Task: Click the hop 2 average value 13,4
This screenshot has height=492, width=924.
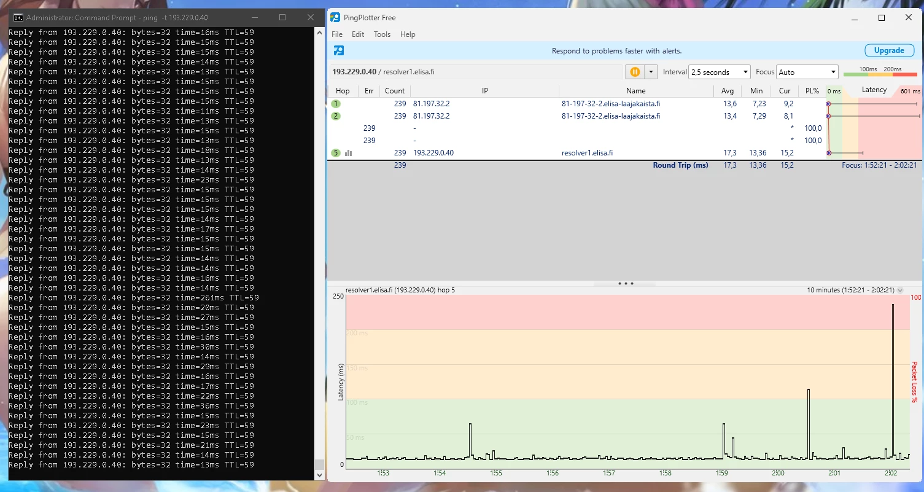Action: (730, 116)
